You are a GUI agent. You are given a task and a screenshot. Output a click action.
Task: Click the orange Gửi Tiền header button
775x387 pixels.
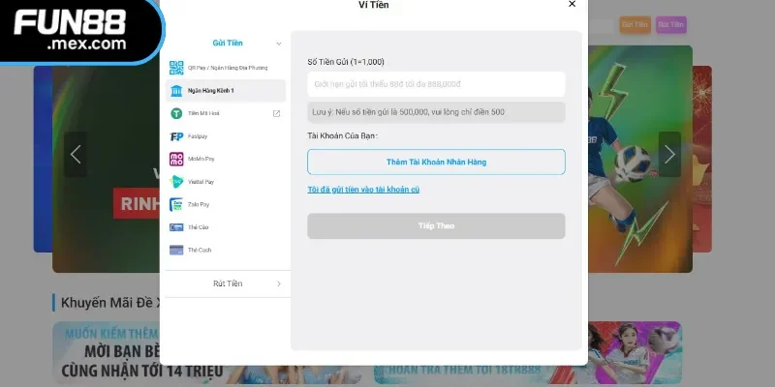point(635,25)
